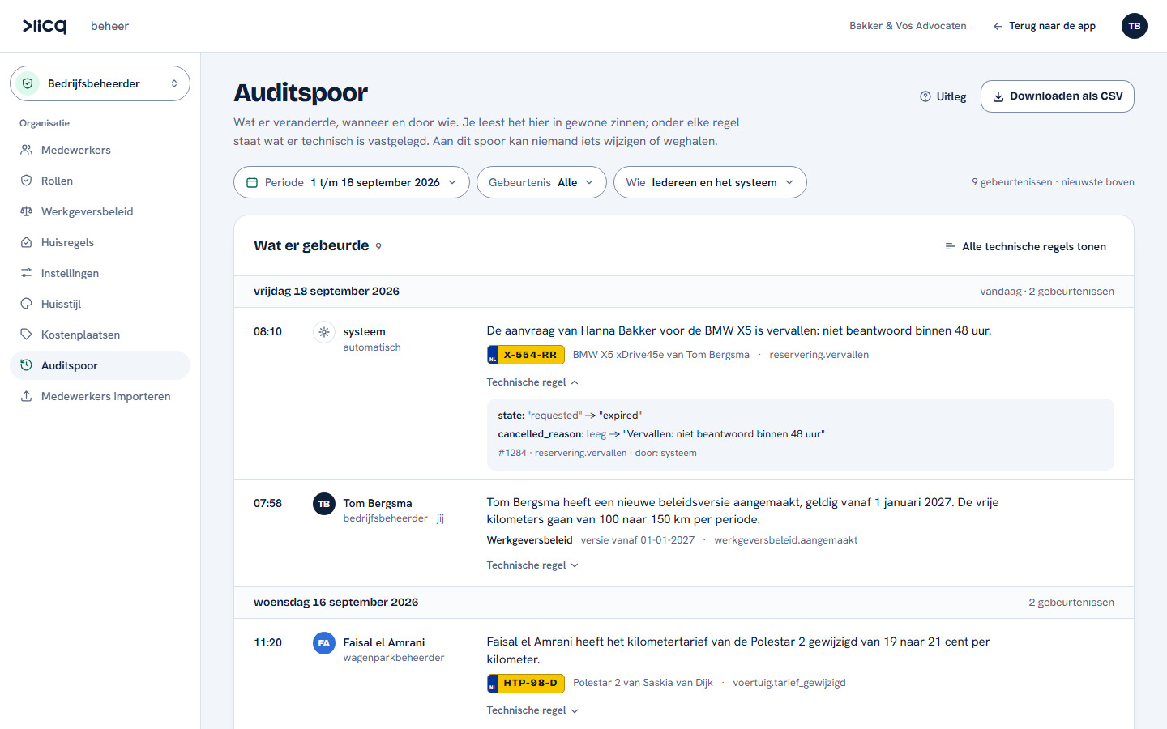Click the 9 gebeurtenissen · nieuwste boven label

[1053, 182]
